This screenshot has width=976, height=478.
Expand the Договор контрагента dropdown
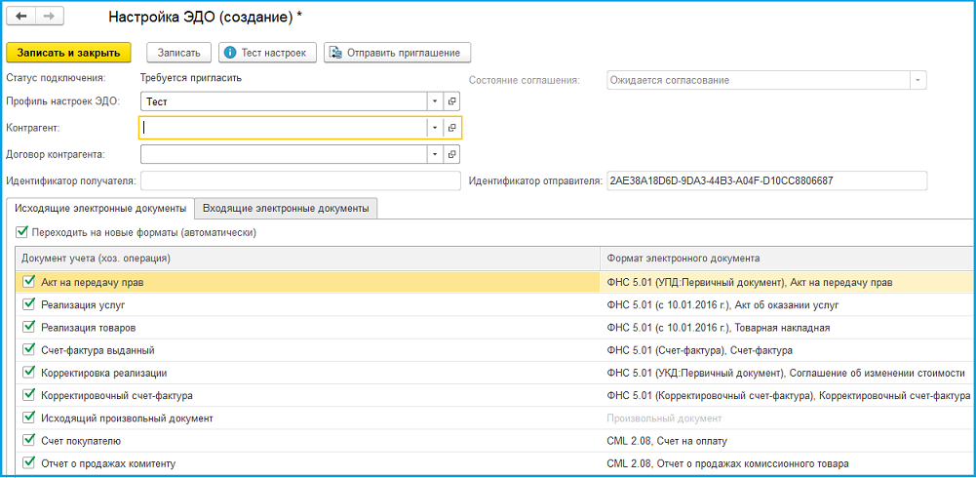point(433,154)
